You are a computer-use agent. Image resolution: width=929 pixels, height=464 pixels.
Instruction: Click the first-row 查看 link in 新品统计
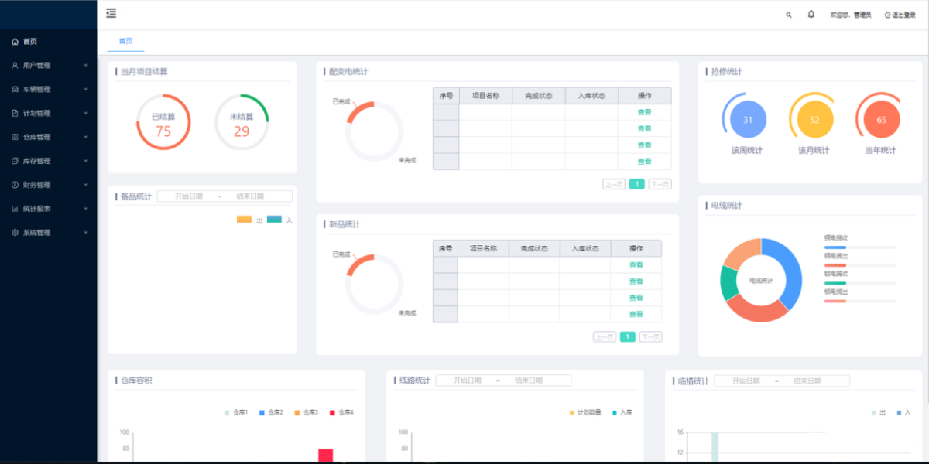[636, 265]
